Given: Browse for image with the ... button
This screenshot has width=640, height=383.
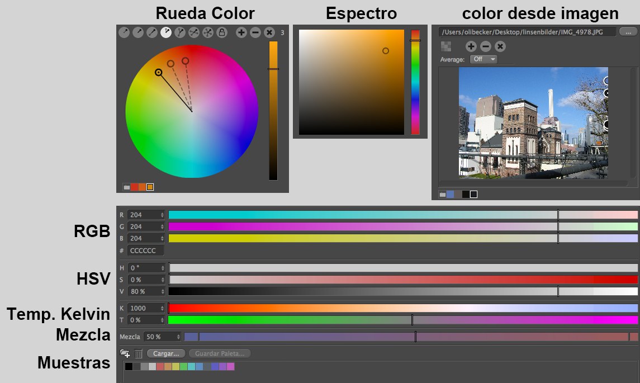Looking at the screenshot, I should (628, 32).
